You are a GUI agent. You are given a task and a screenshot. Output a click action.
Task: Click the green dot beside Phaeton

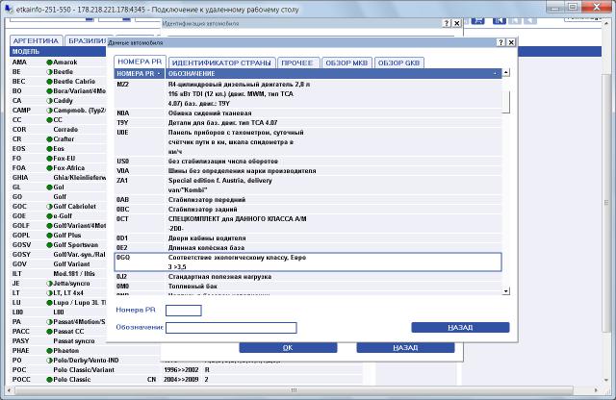[49, 351]
